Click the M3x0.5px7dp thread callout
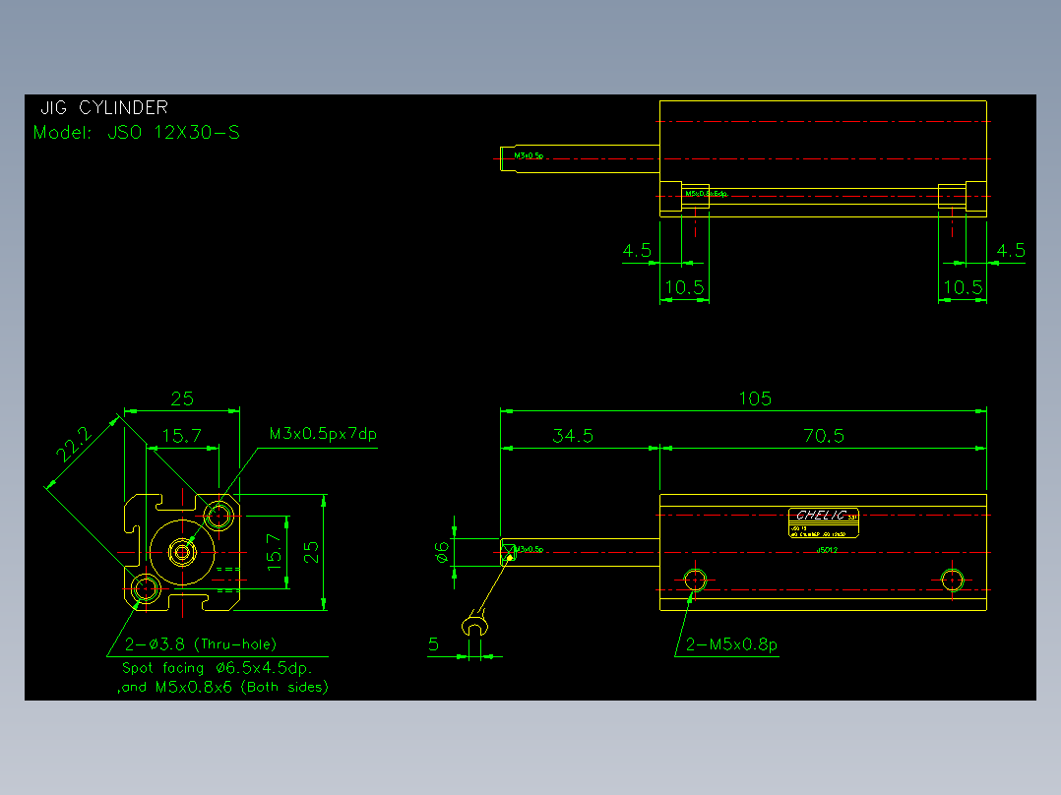 (x=323, y=434)
